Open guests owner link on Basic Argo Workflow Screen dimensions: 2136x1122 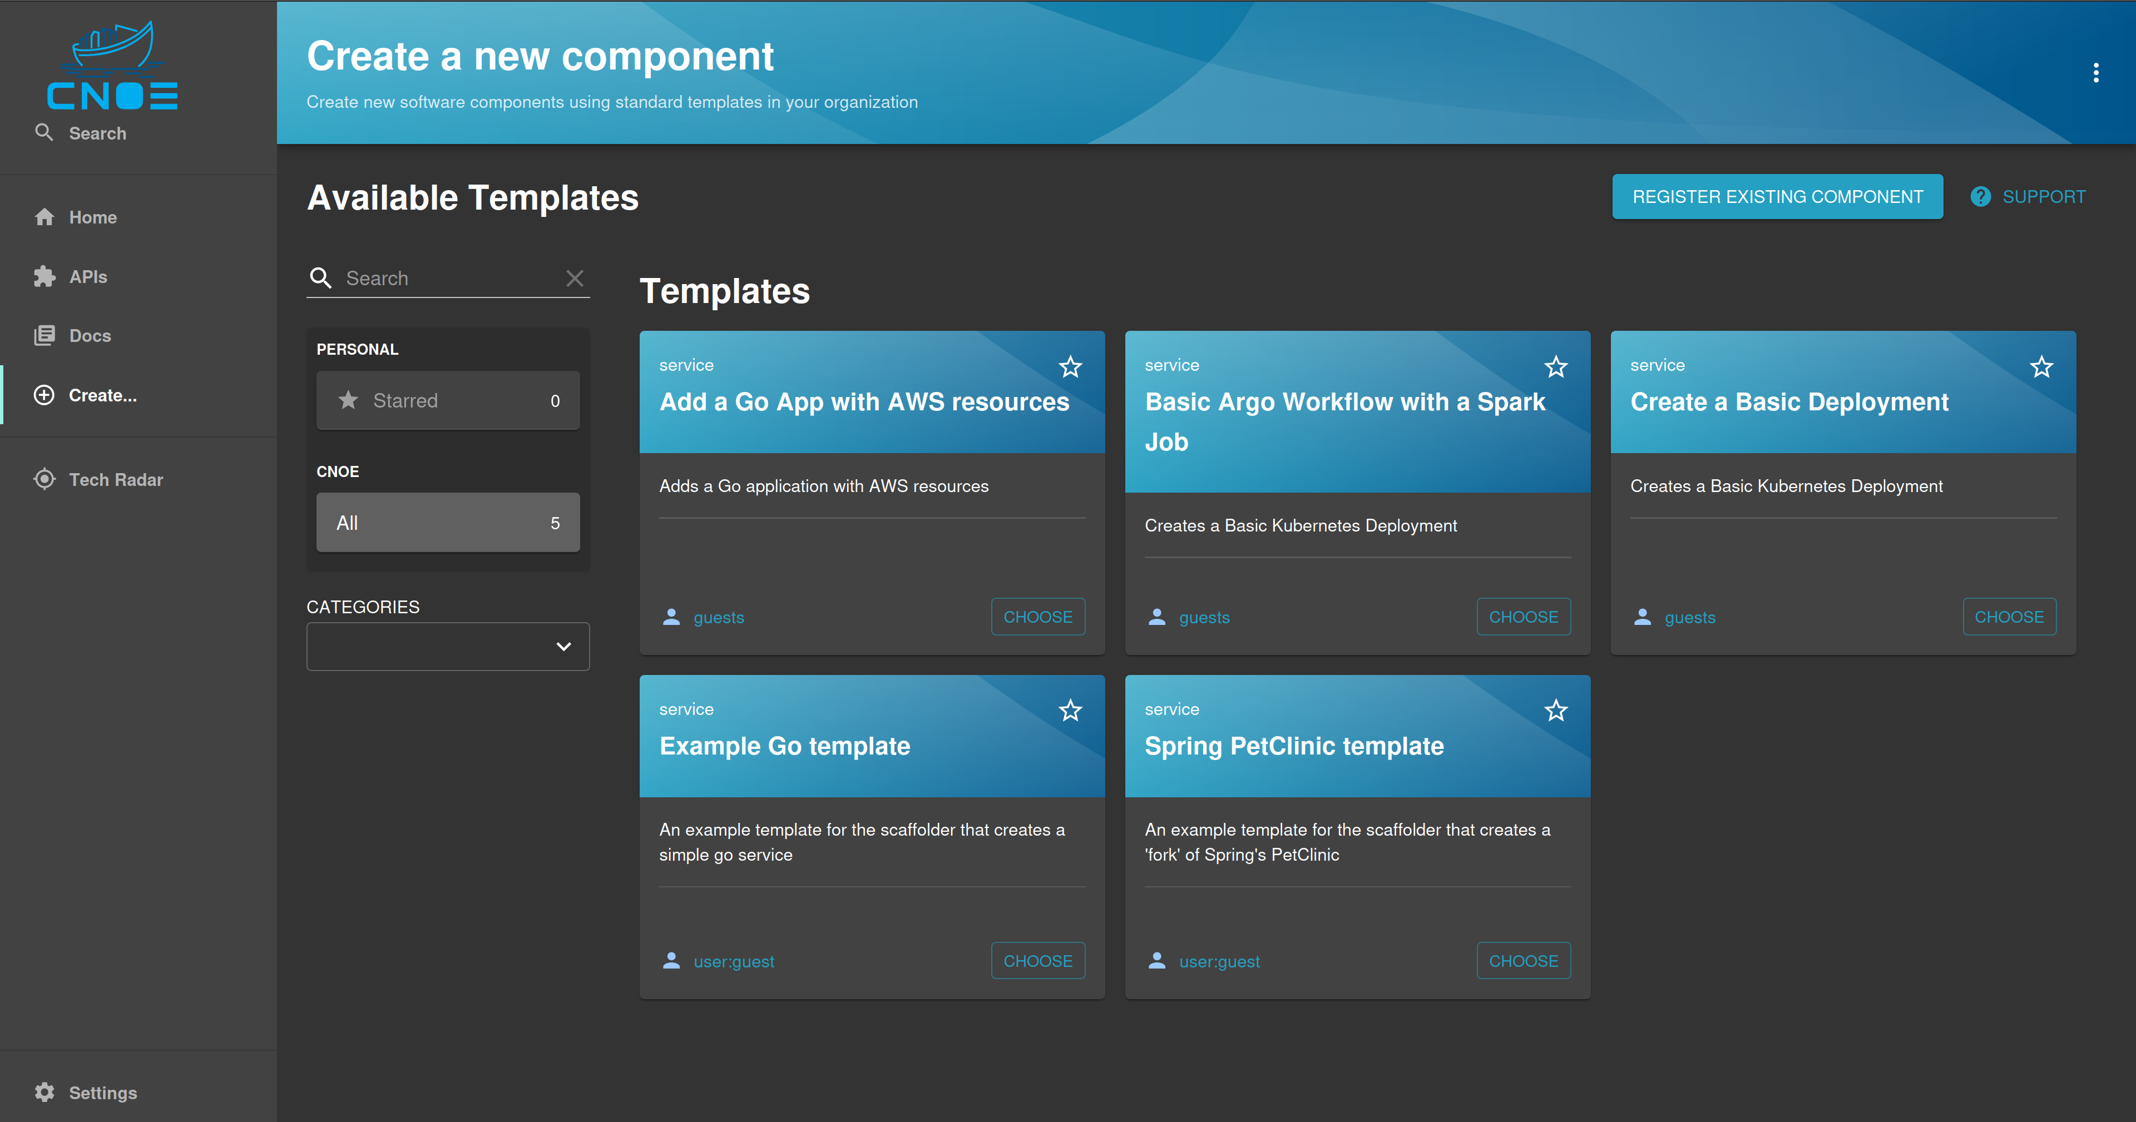pyautogui.click(x=1204, y=617)
